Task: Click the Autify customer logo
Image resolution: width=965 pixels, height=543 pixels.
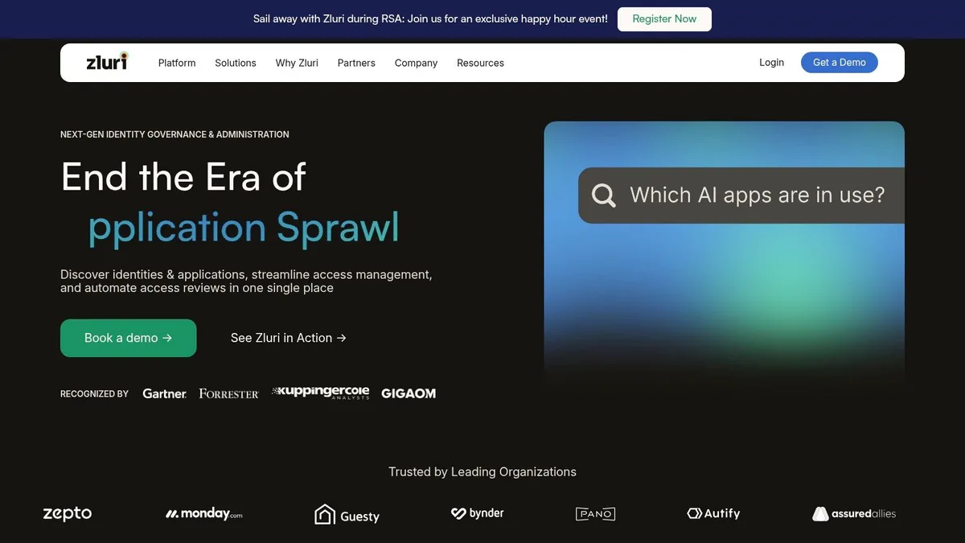Action: (x=713, y=513)
